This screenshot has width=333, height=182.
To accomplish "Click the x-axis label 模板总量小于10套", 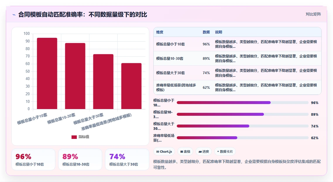I will click(x=32, y=119).
